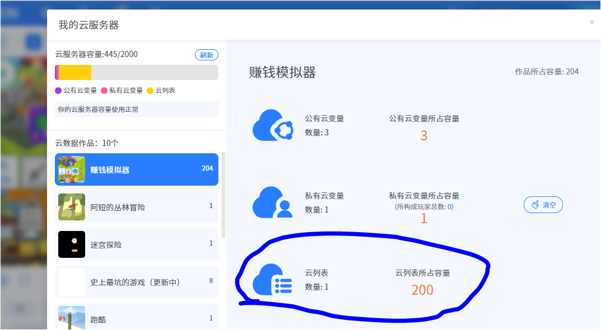Click the 迷宫探险 black thumbnail

pos(72,244)
